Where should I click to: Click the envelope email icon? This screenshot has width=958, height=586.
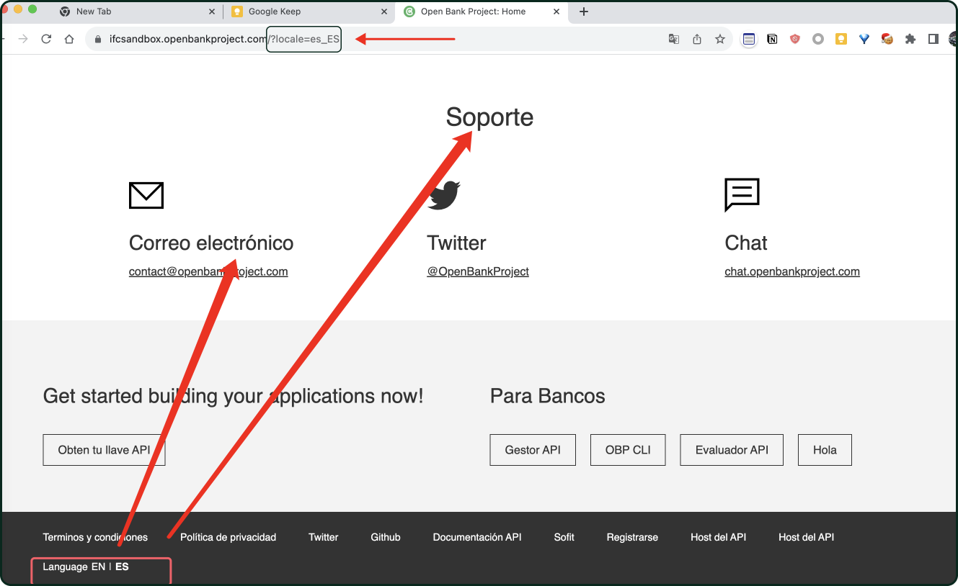pos(146,195)
